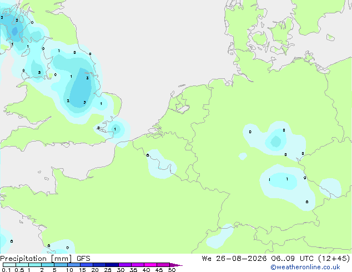Pick the 0.1–0.5 mm palest legend swatch
Viewport: 352px width, 272px height.
[9, 265]
